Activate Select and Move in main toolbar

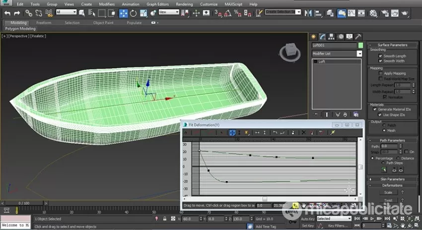point(124,13)
